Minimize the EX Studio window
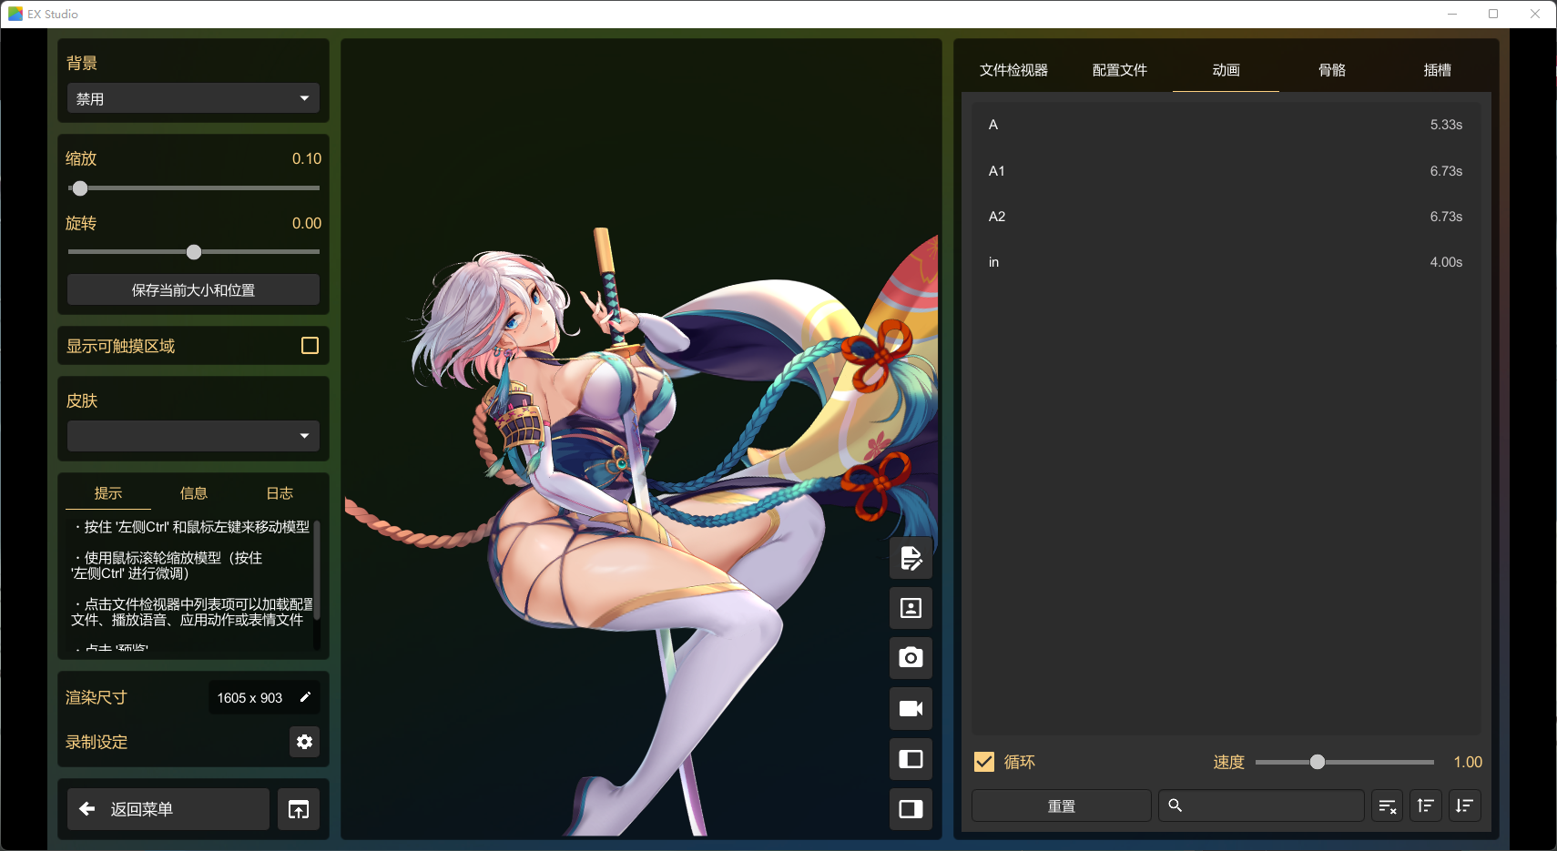This screenshot has width=1557, height=851. tap(1452, 14)
